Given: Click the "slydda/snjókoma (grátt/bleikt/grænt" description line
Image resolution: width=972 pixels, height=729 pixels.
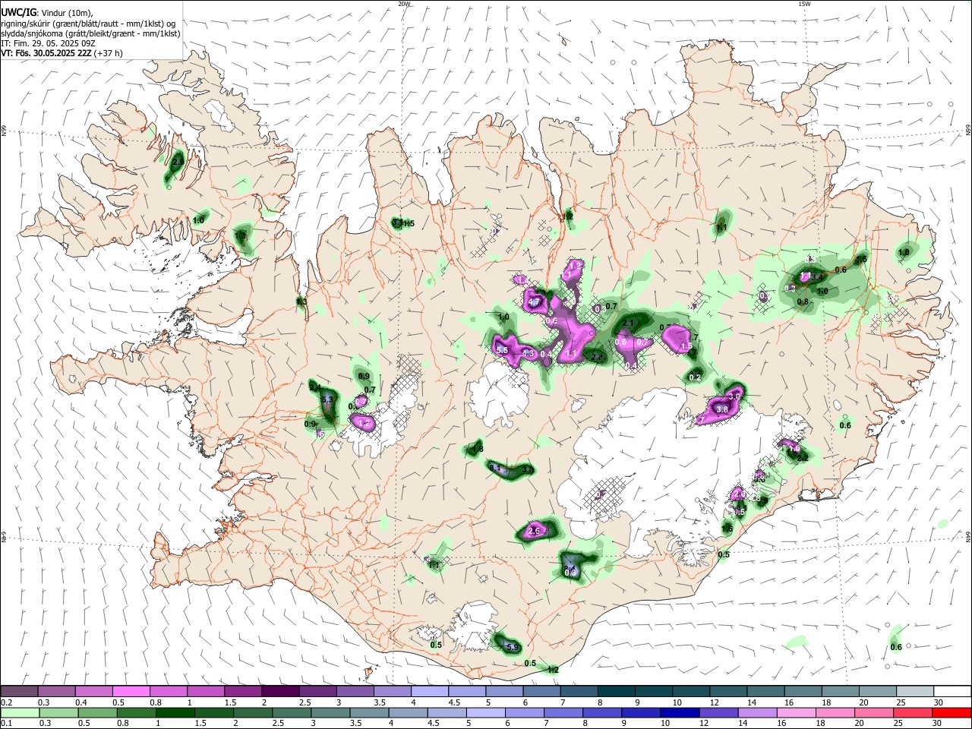Looking at the screenshot, I should [x=90, y=33].
